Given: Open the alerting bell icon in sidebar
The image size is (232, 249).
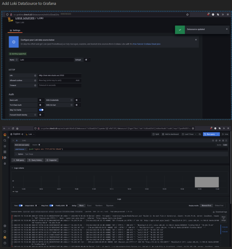Looking at the screenshot, I should (5, 163).
